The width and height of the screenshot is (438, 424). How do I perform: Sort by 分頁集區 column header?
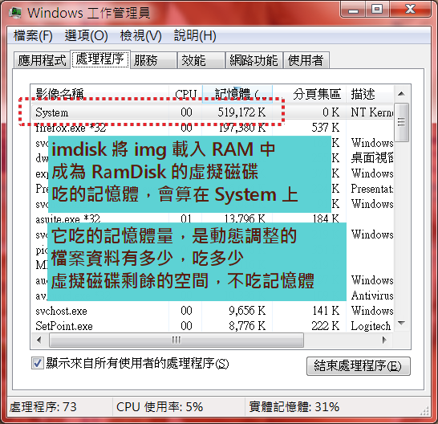(x=309, y=94)
